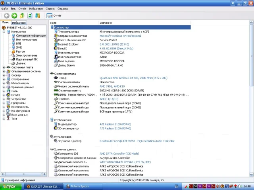The image size is (254, 190).
Task: Open the Internet Explorer version link
Action: point(114,44)
